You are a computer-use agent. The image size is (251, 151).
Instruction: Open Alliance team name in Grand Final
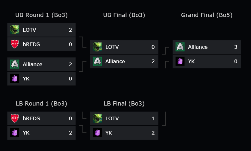click(x=198, y=47)
